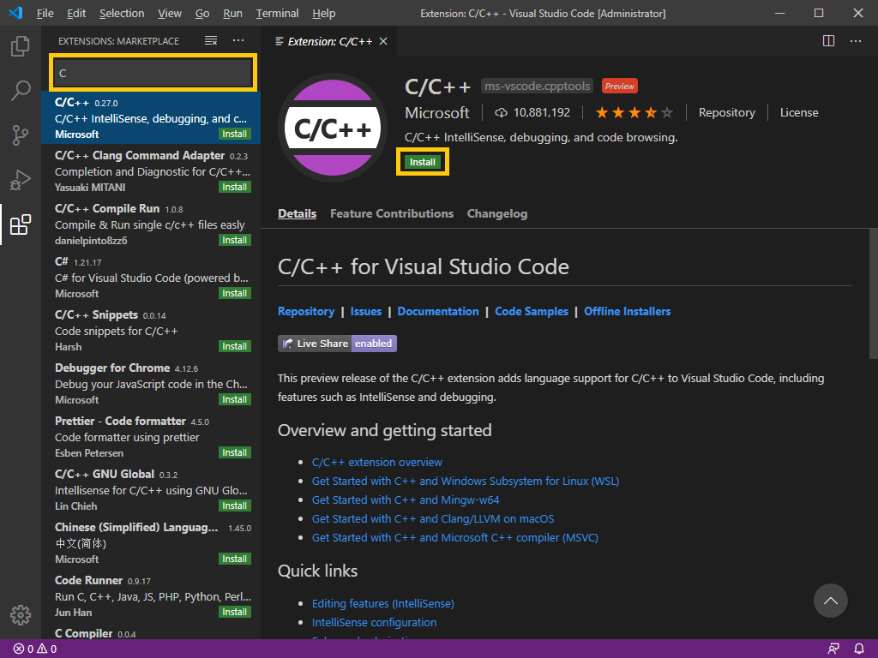Install Debugger for Chrome extension
878x658 pixels.
tap(235, 399)
